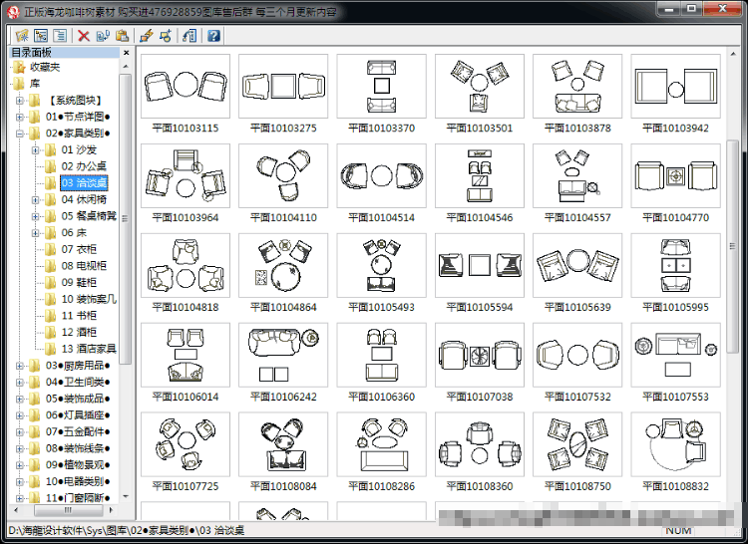This screenshot has width=748, height=544.
Task: Click the copy documents toolbar icon
Action: pyautogui.click(x=103, y=36)
